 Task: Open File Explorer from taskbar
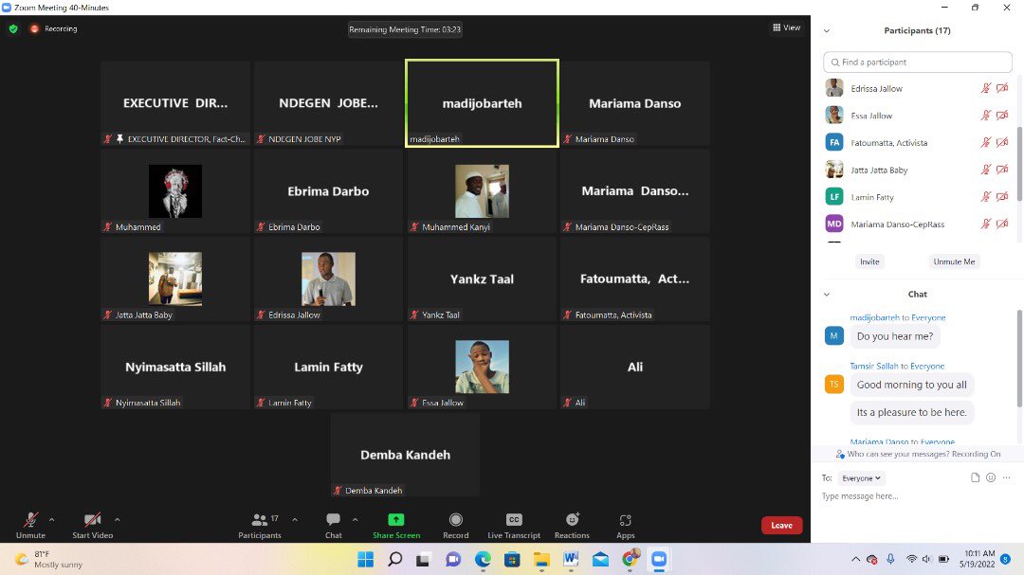[x=541, y=559]
